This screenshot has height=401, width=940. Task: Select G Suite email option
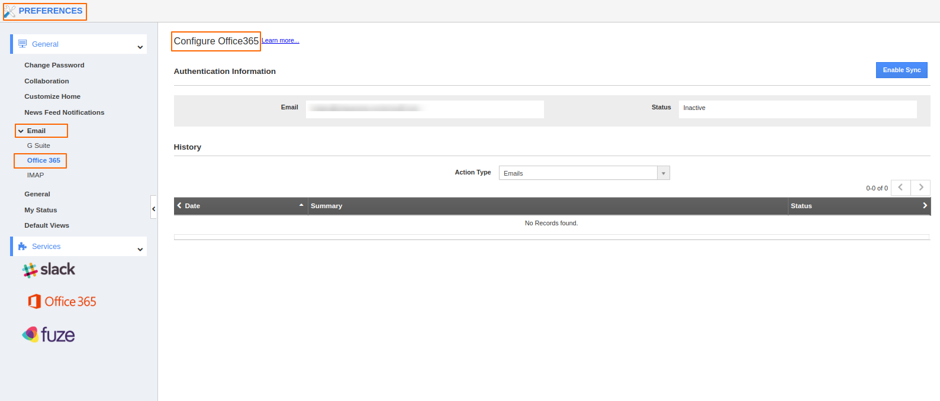[38, 145]
